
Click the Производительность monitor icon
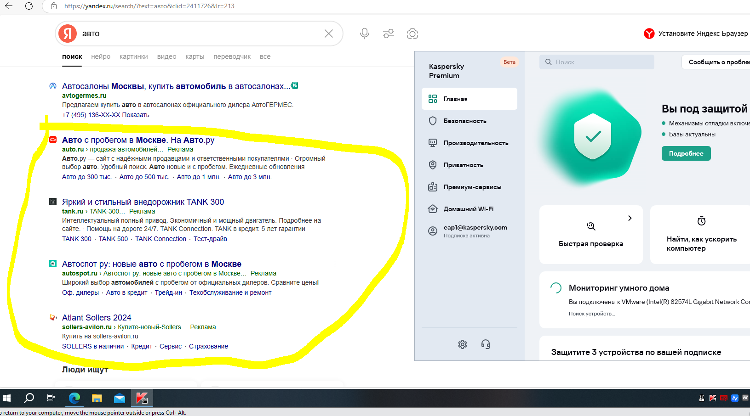[x=433, y=143]
